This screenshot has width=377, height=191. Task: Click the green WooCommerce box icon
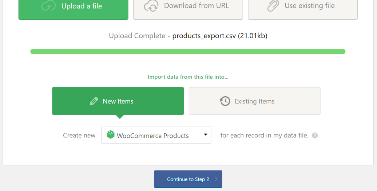[111, 135]
